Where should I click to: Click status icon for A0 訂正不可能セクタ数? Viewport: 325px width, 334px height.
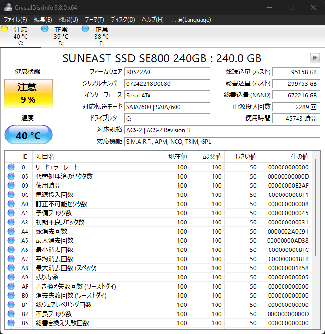coord(11,204)
